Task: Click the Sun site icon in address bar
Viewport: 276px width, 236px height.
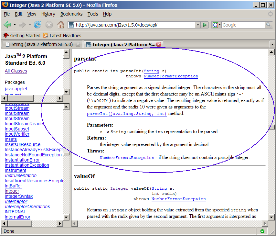Action: click(71, 25)
